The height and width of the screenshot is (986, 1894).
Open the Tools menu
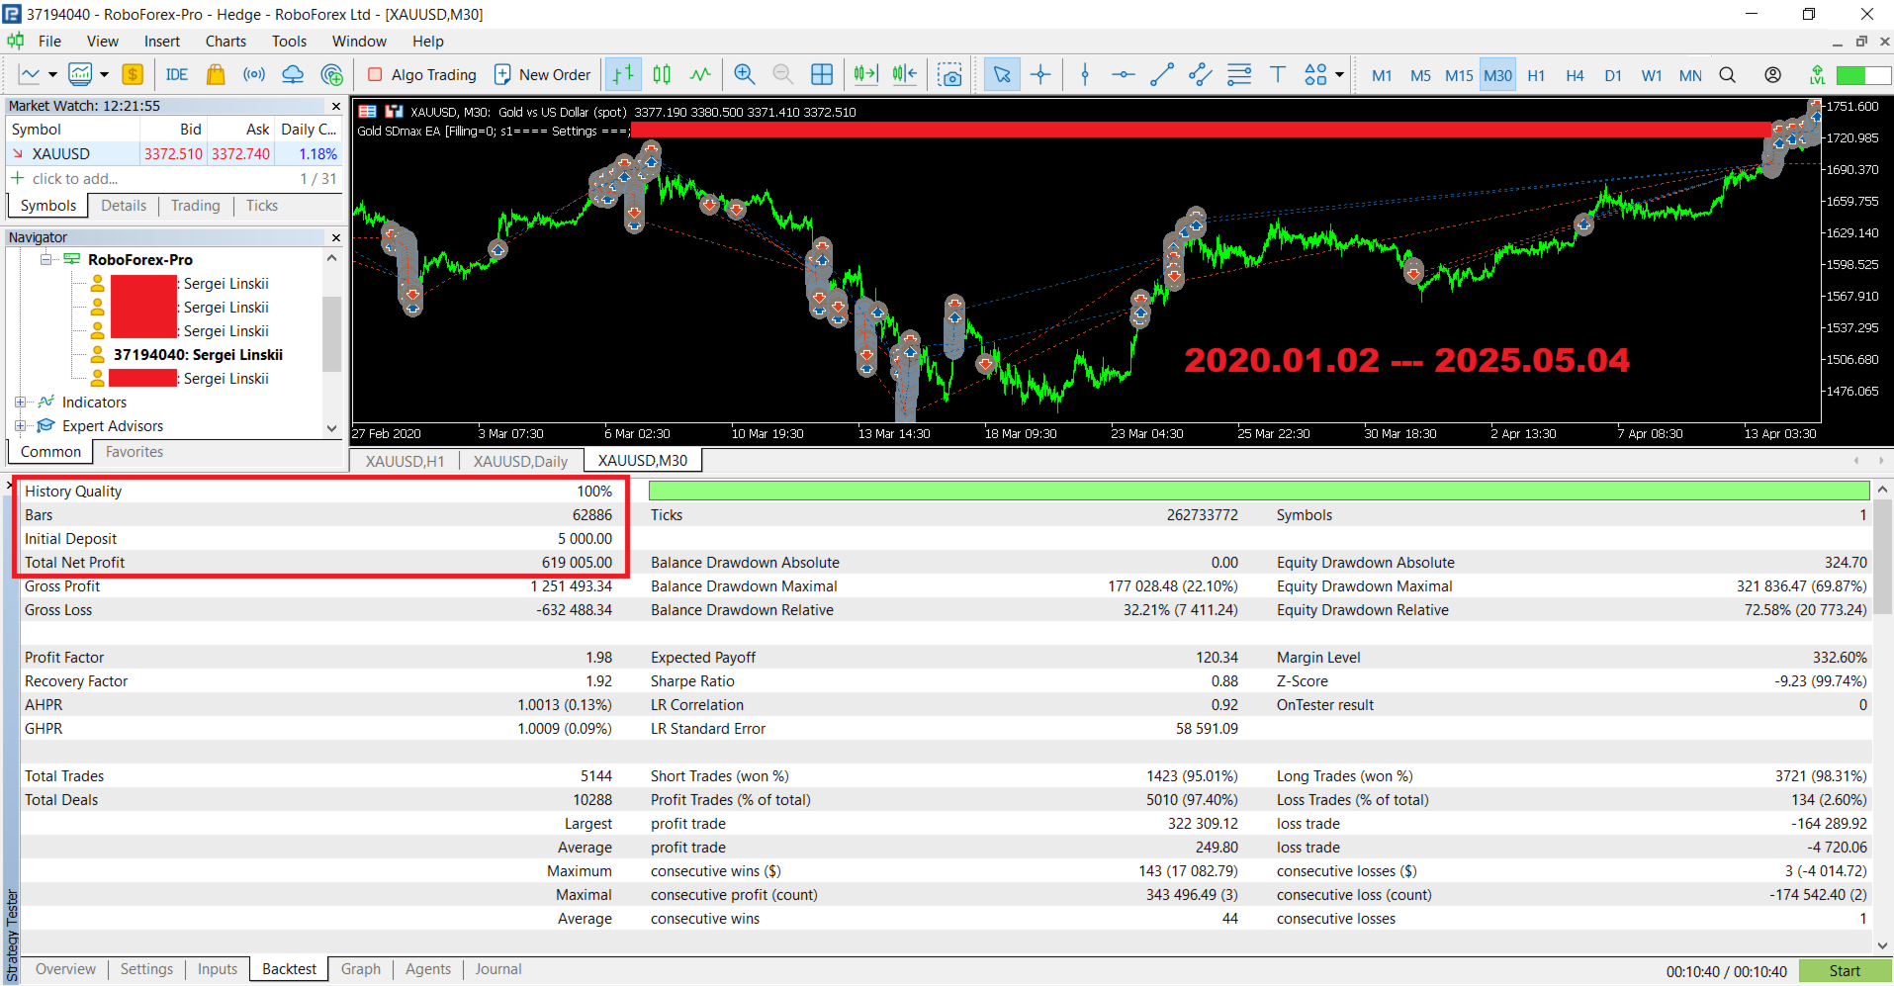289,41
